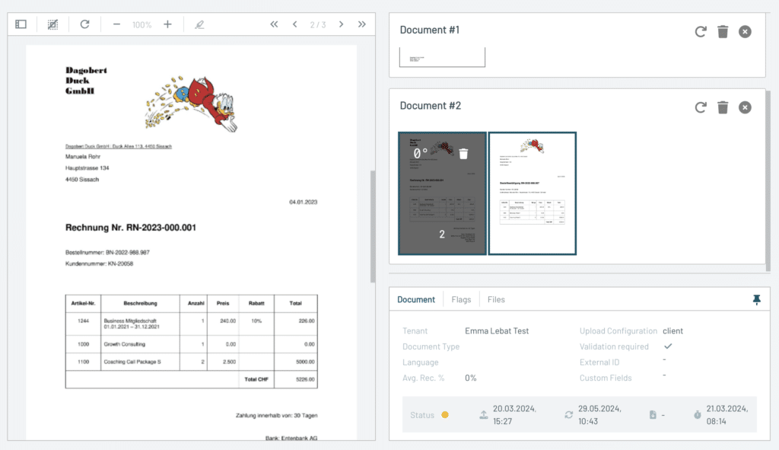Skip to the first page with the double-left chevron
The width and height of the screenshot is (779, 450).
pos(274,24)
